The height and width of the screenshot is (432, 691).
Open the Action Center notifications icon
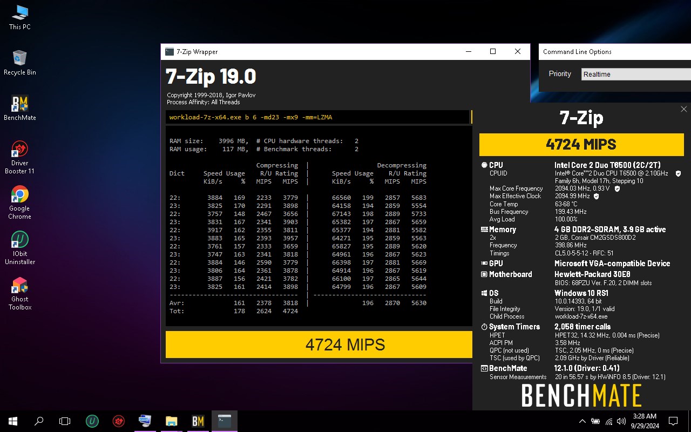[673, 421]
